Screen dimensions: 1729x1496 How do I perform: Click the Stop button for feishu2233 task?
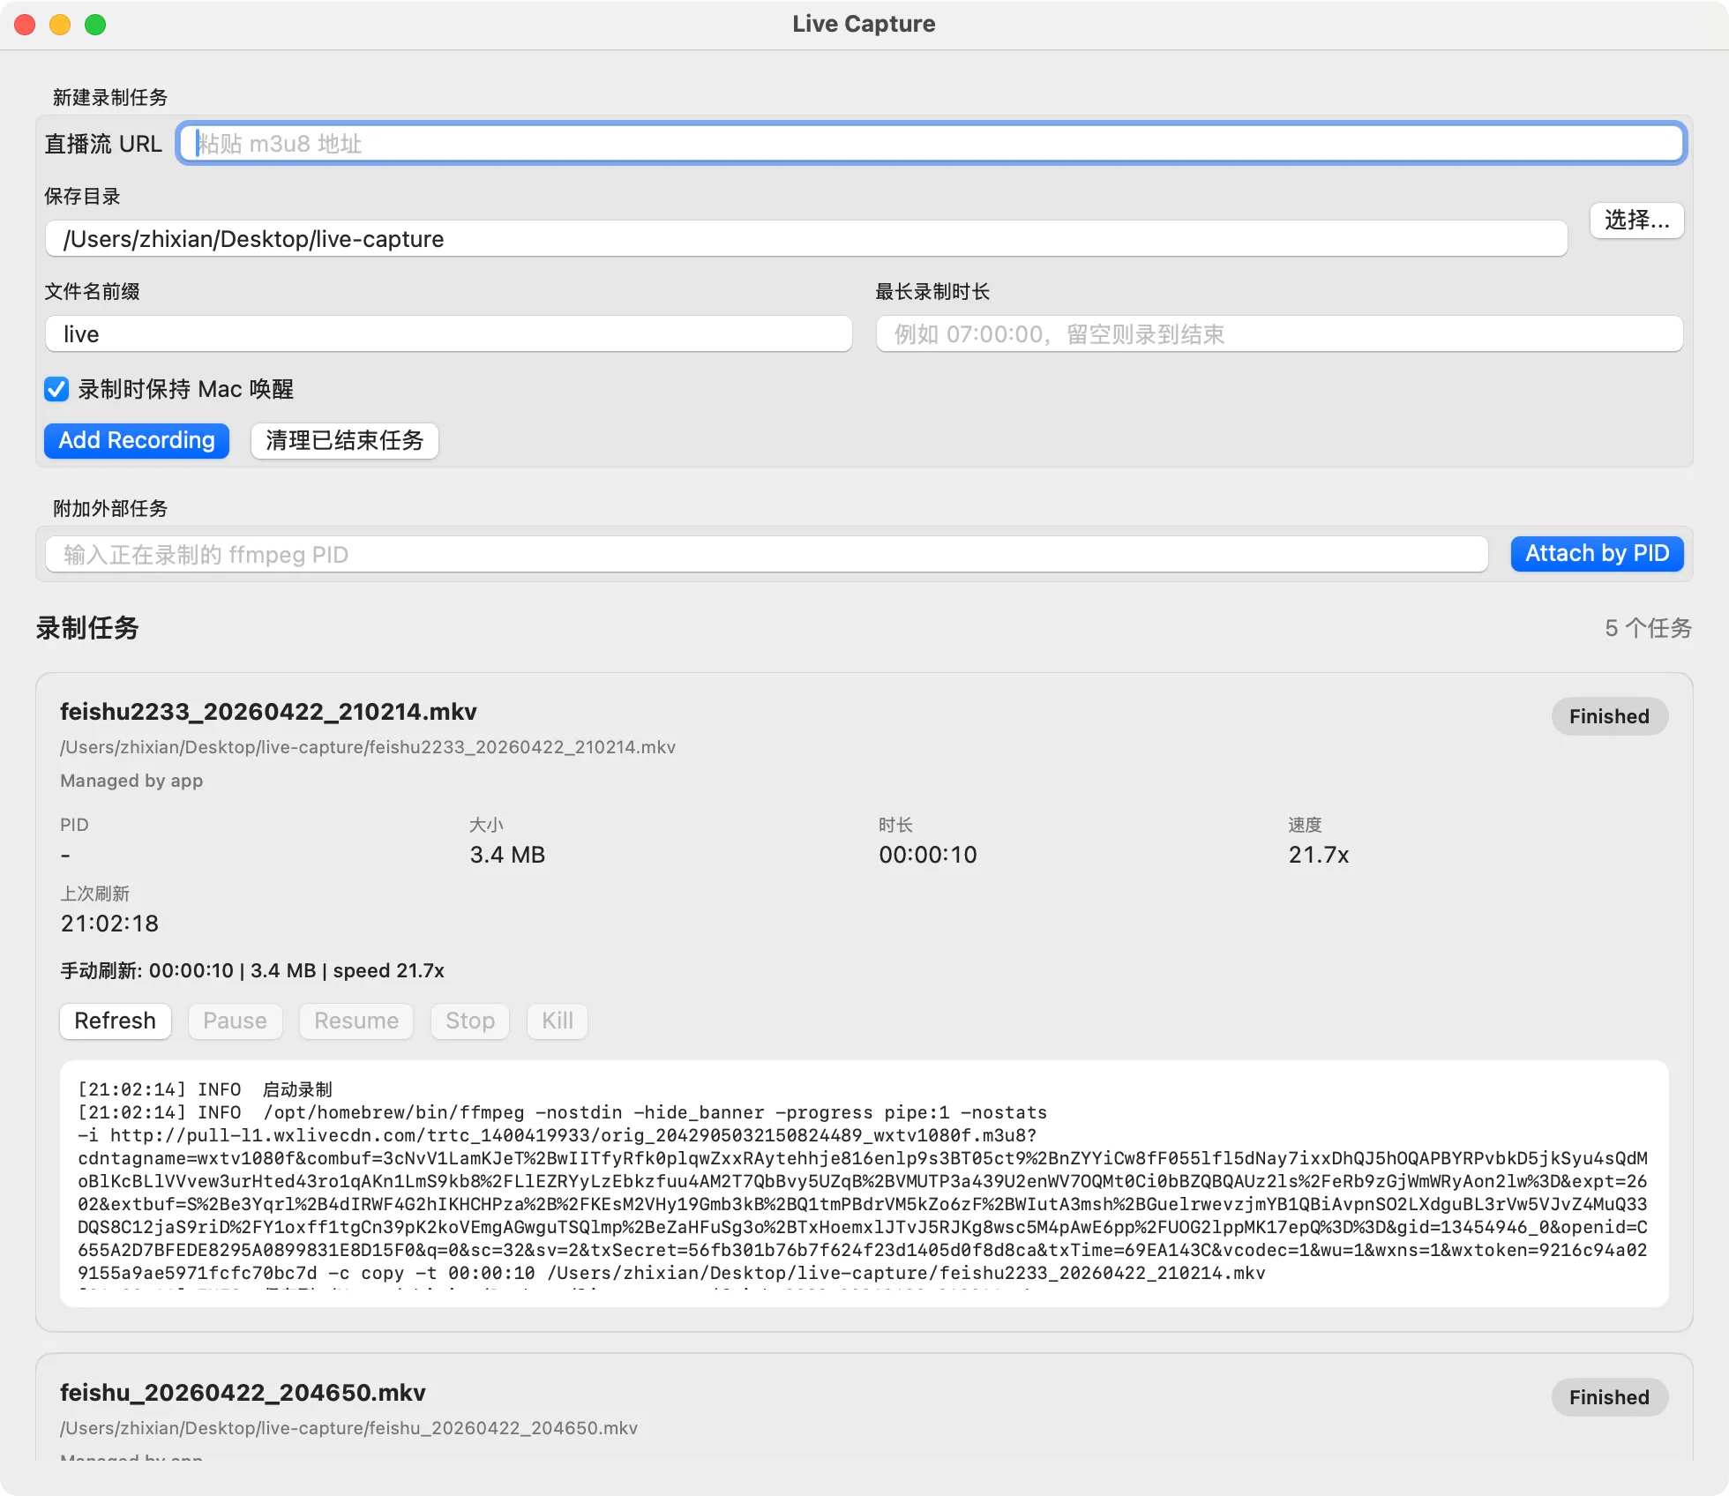[x=469, y=1021]
